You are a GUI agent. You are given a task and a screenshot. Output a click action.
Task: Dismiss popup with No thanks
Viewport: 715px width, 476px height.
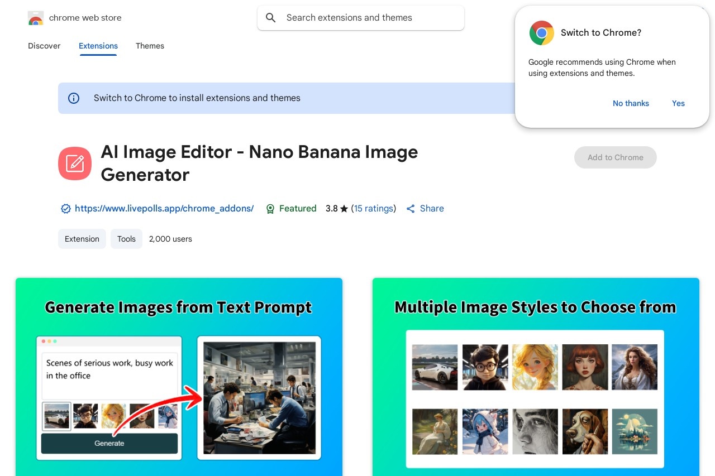pyautogui.click(x=631, y=103)
